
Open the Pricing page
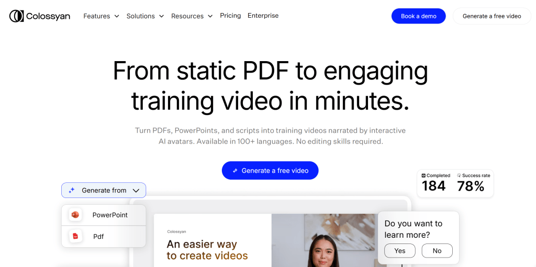(x=230, y=16)
